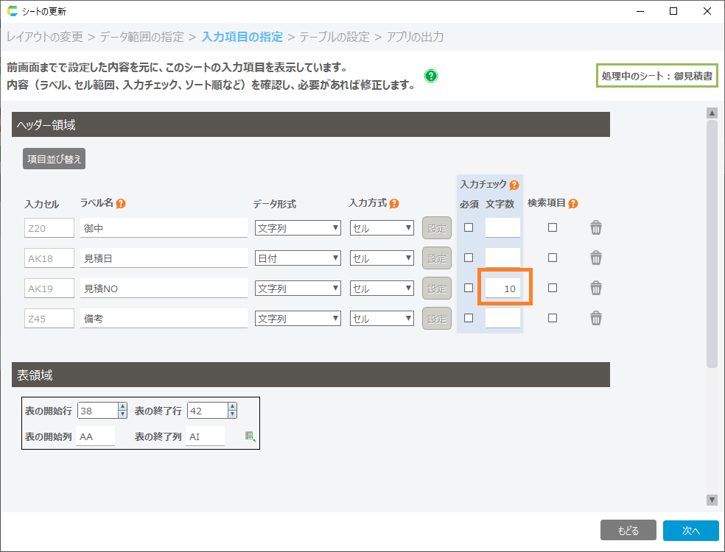The width and height of the screenshot is (725, 552).
Task: Go to テーブルの設定 breadcrumb step
Action: tap(335, 37)
